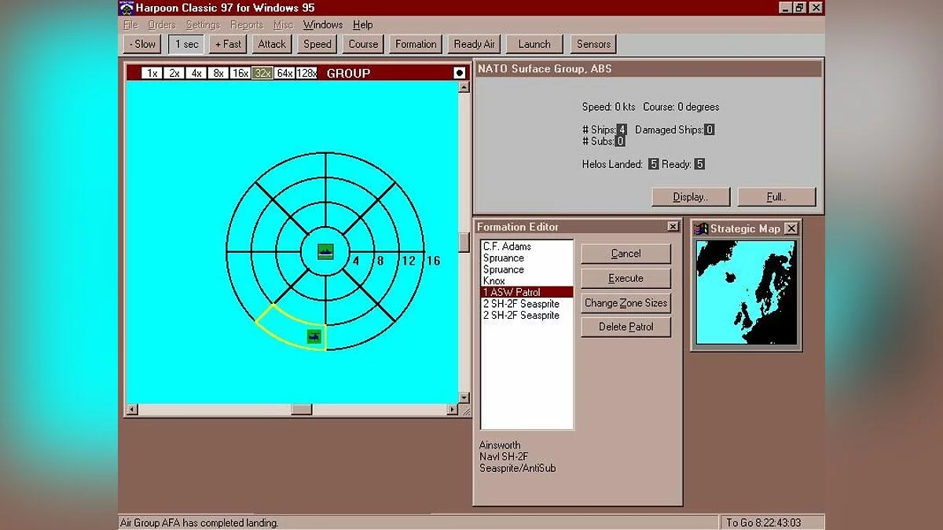The width and height of the screenshot is (943, 530).
Task: Select the 32x zoom level
Action: point(262,73)
